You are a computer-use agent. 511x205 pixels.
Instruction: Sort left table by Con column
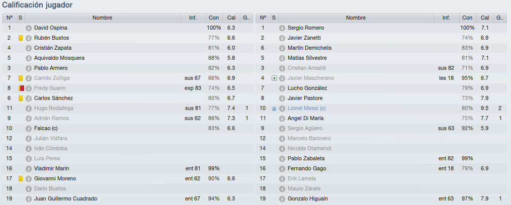214,18
